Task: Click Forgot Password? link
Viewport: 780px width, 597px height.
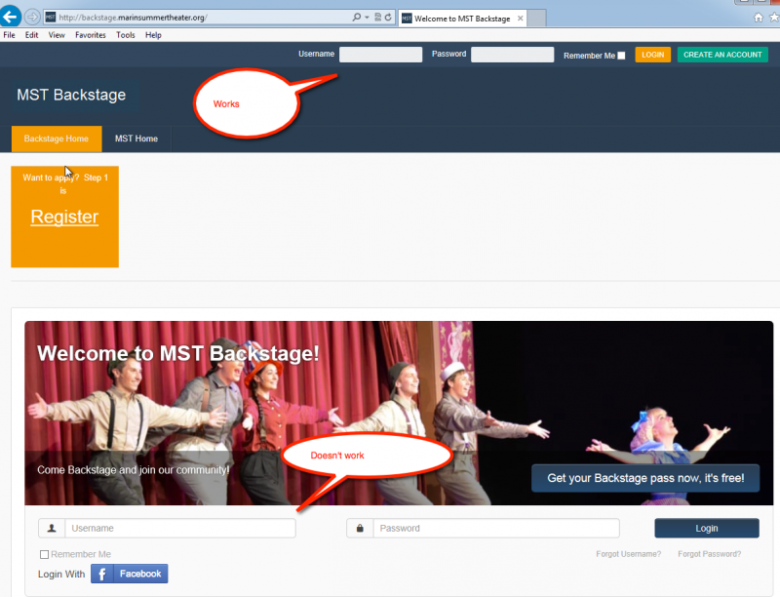Action: click(710, 554)
